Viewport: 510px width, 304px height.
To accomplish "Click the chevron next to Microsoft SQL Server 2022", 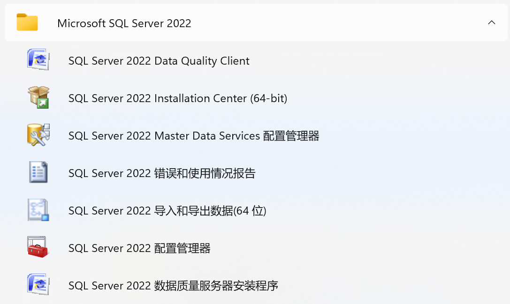I will coord(491,22).
